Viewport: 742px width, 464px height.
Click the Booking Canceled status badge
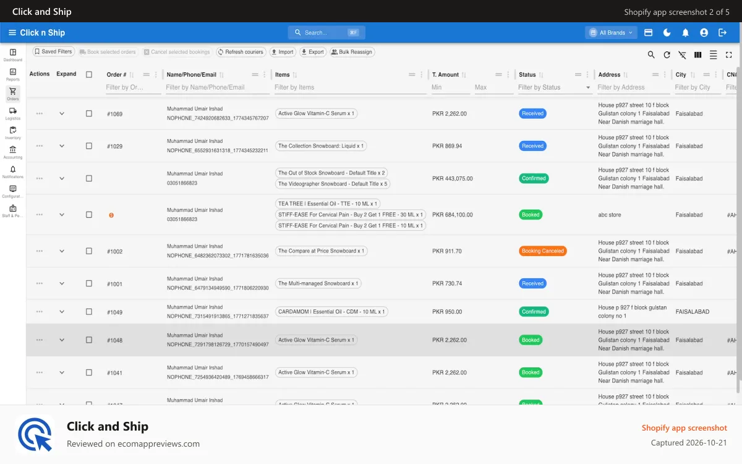[543, 251]
